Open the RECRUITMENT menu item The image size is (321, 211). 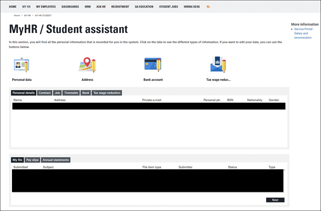[120, 7]
